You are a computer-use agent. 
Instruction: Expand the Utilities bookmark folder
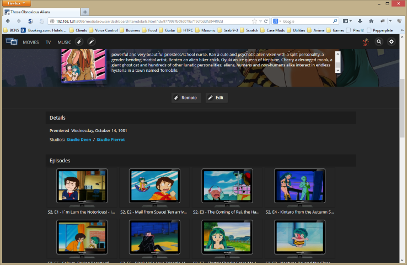click(x=296, y=30)
